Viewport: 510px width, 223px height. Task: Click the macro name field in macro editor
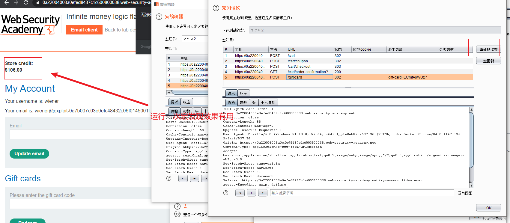(195, 39)
